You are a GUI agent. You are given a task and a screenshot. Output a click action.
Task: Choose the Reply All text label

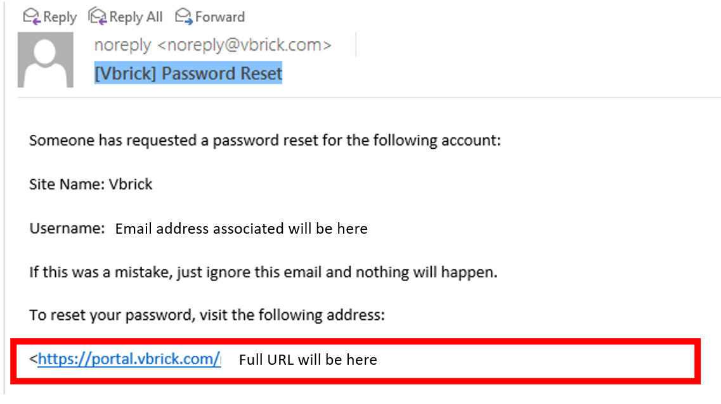[x=136, y=18]
